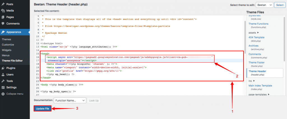Go to Widgets submenu
The image size is (287, 119).
(7, 50)
